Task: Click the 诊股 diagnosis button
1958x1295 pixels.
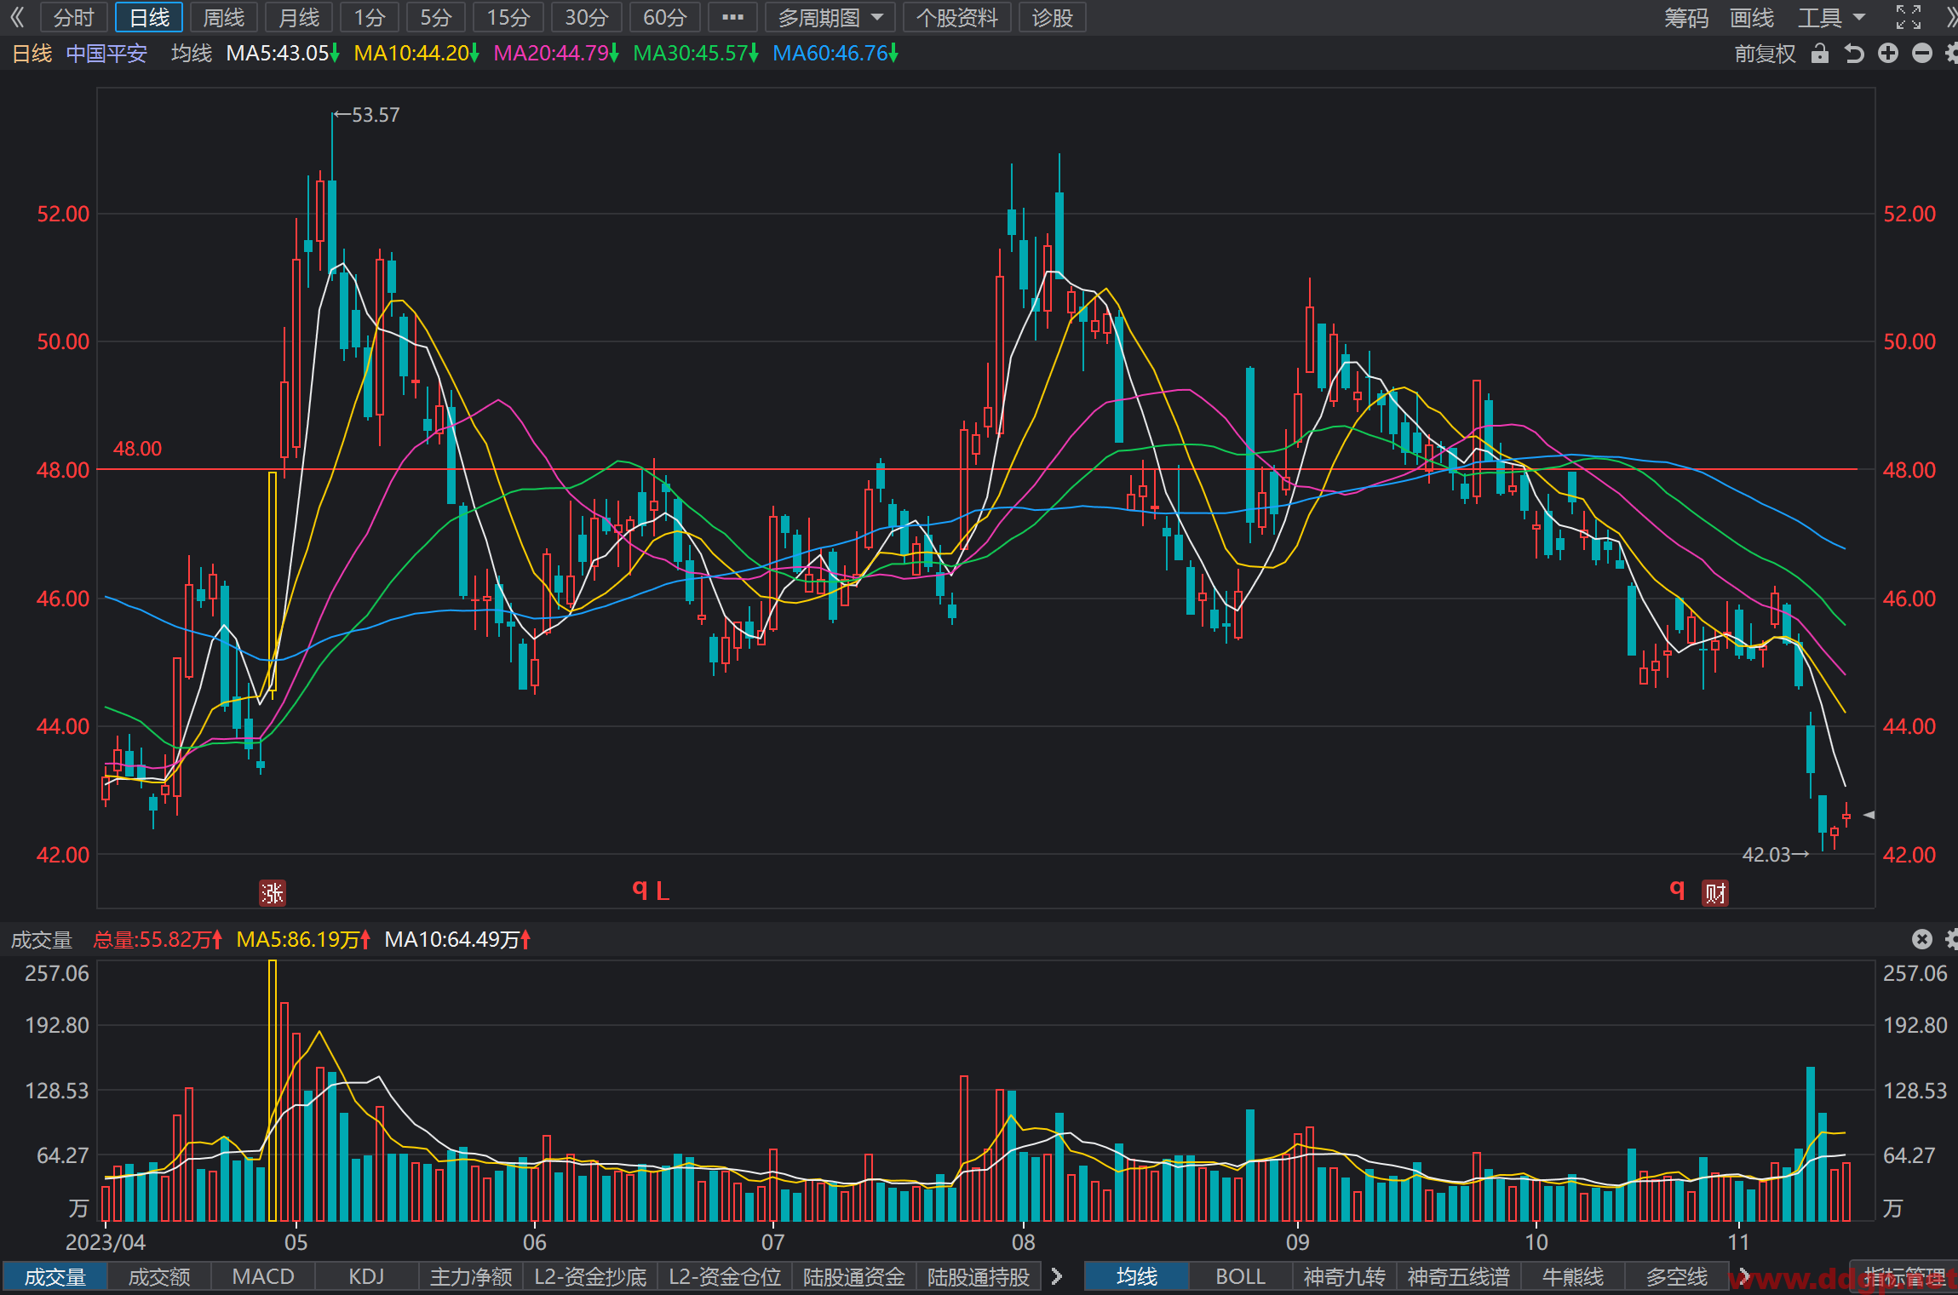Action: pyautogui.click(x=1052, y=17)
